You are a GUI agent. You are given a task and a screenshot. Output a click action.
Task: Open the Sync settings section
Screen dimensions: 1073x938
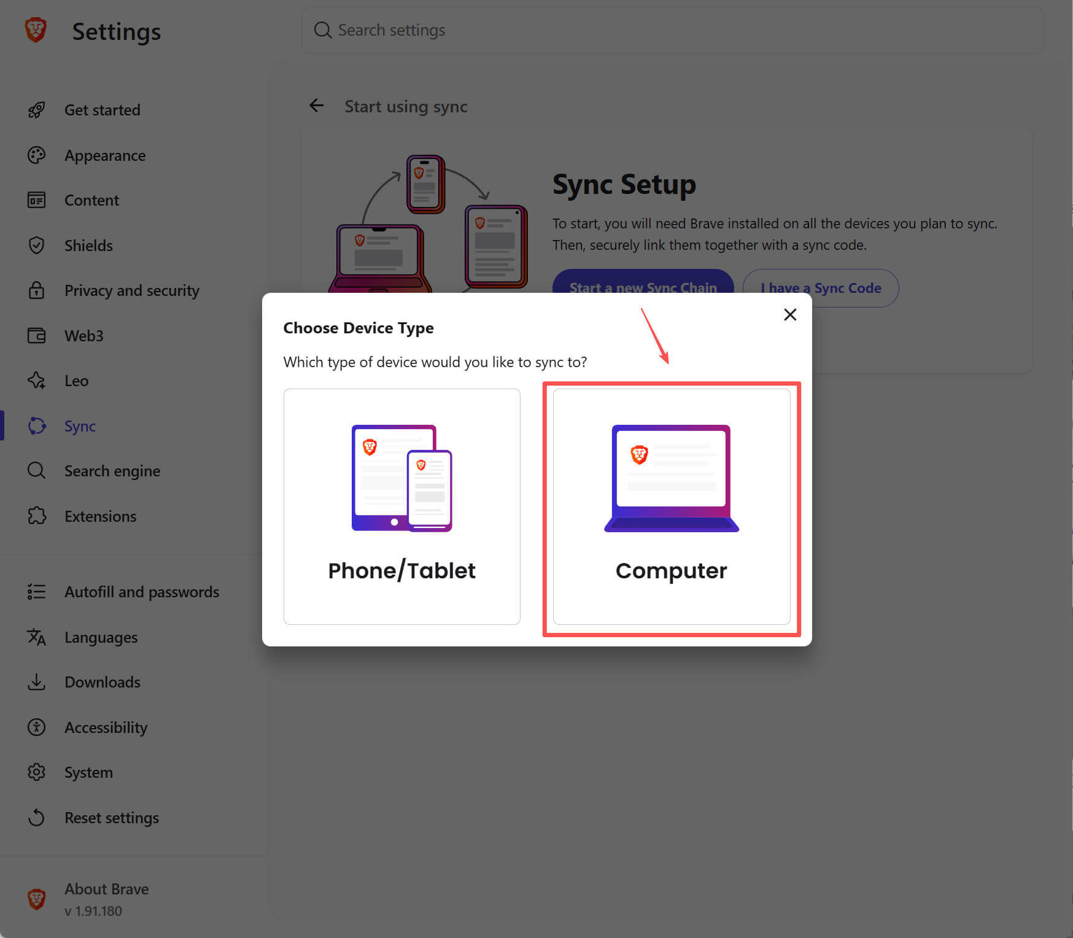[x=80, y=426]
